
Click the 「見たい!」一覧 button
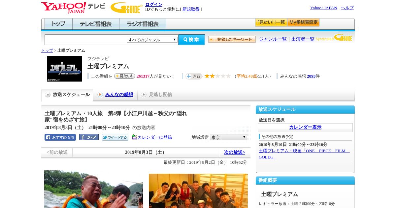(271, 22)
